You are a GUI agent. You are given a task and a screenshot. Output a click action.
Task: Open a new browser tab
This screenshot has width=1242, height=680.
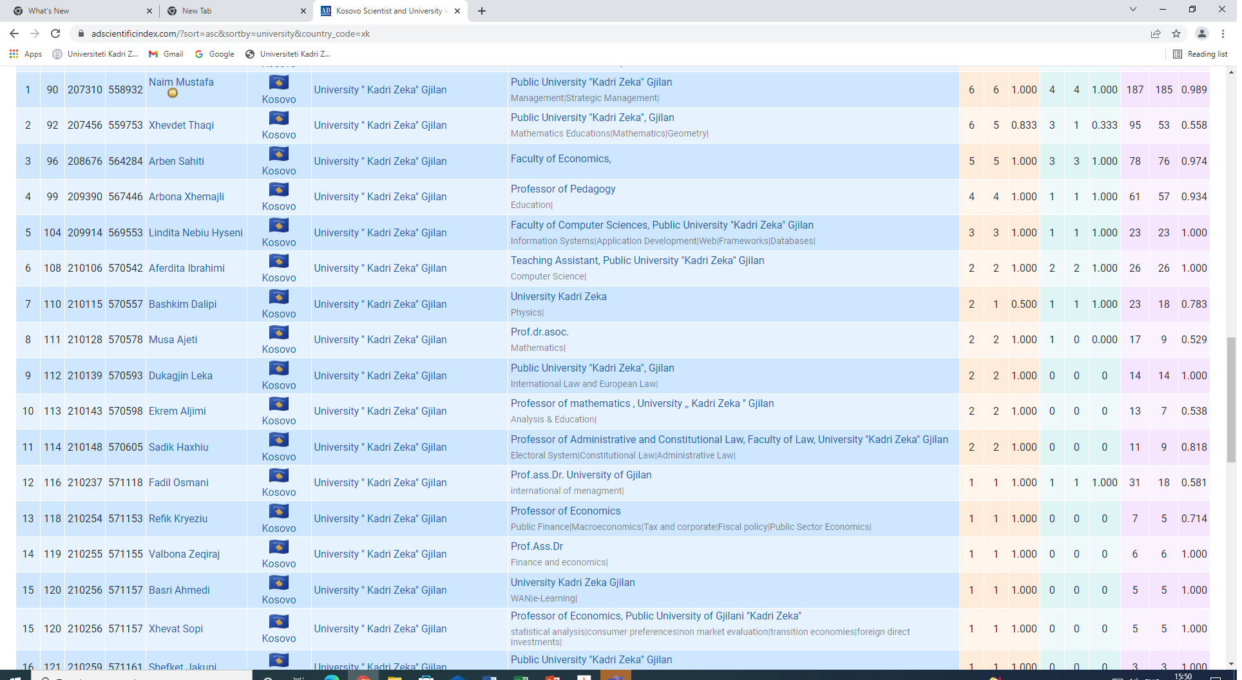pos(482,11)
